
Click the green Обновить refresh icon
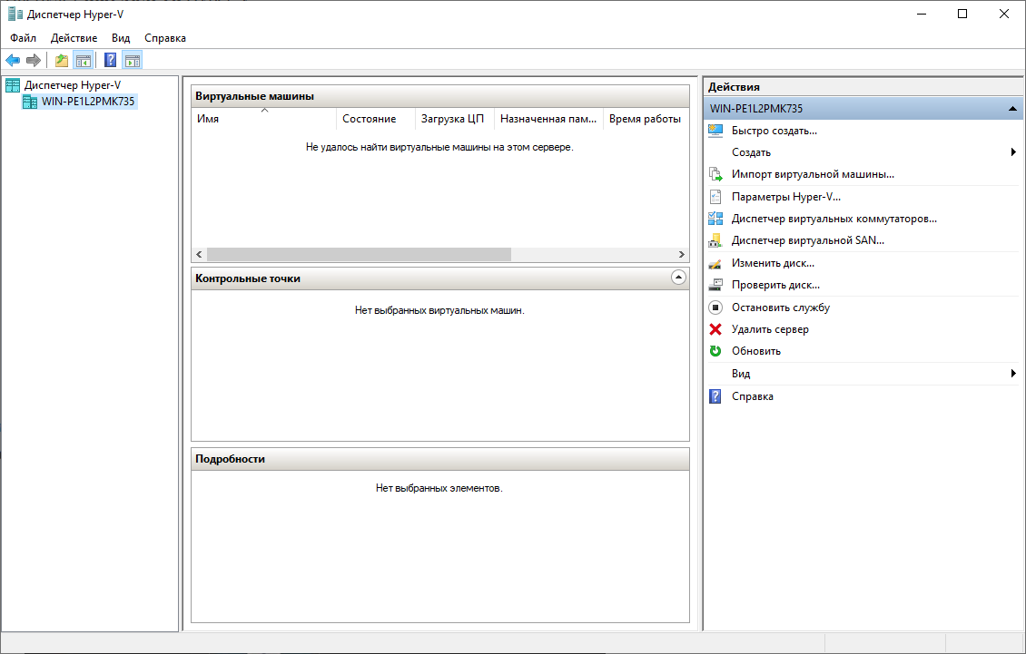(x=715, y=351)
